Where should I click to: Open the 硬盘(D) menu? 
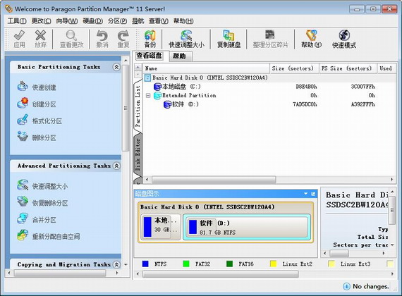click(92, 21)
